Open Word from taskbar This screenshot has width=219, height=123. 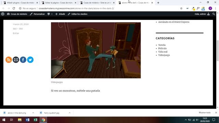(27, 120)
